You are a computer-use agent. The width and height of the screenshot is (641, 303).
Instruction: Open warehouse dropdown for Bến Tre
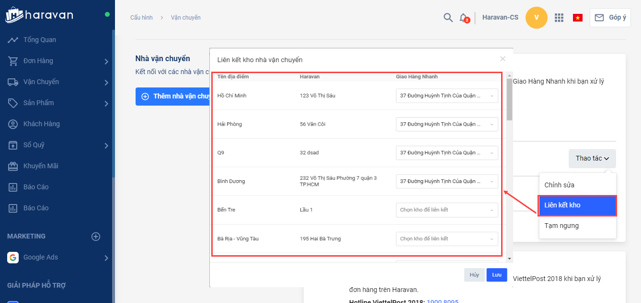point(446,210)
